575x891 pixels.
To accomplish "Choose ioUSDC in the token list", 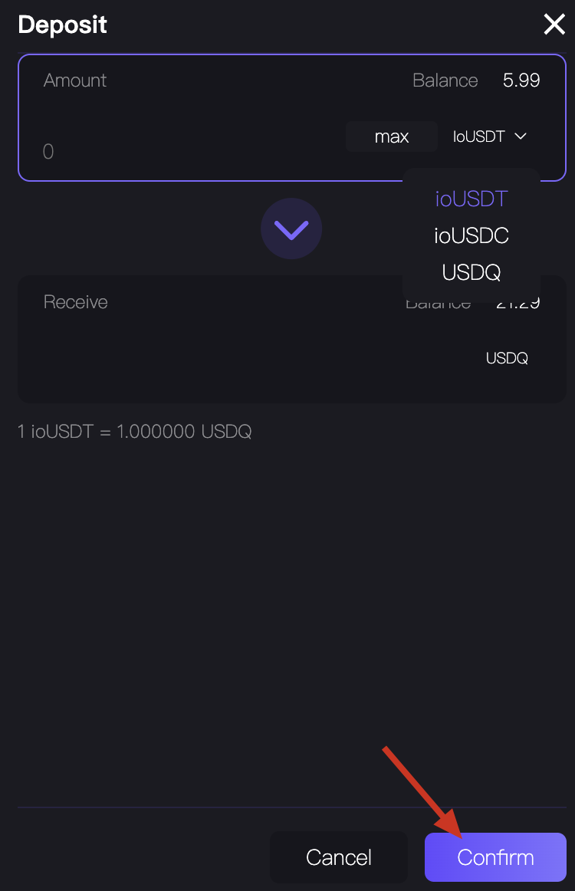I will pyautogui.click(x=472, y=235).
